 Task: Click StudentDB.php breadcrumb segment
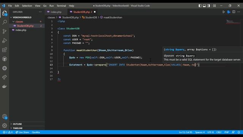(70, 18)
